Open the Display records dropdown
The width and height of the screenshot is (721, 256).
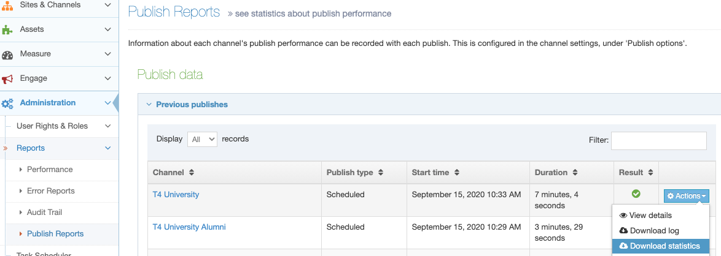(202, 139)
